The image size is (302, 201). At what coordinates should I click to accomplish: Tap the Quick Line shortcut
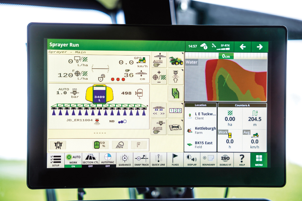pyautogui.click(x=158, y=160)
